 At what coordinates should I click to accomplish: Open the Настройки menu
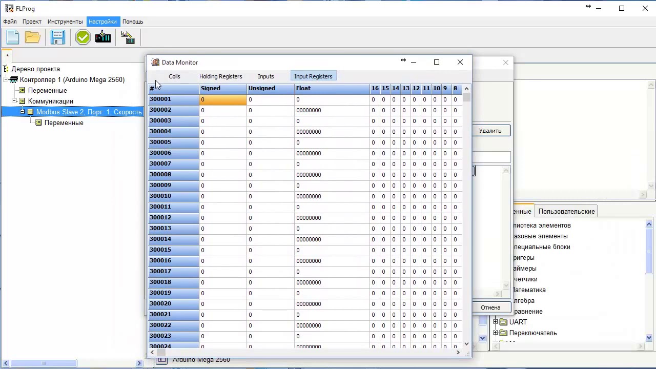coord(102,22)
